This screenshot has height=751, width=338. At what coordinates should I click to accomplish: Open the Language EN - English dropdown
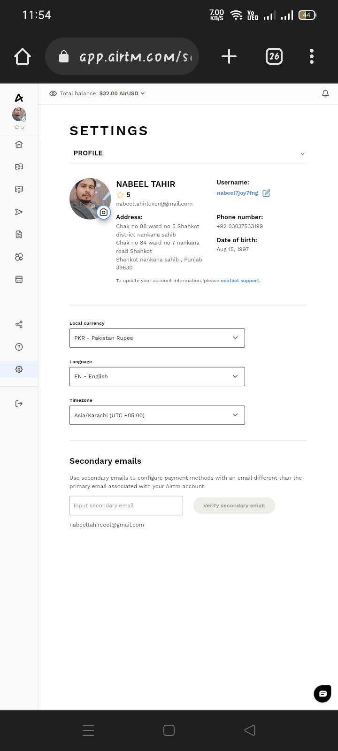click(x=157, y=376)
